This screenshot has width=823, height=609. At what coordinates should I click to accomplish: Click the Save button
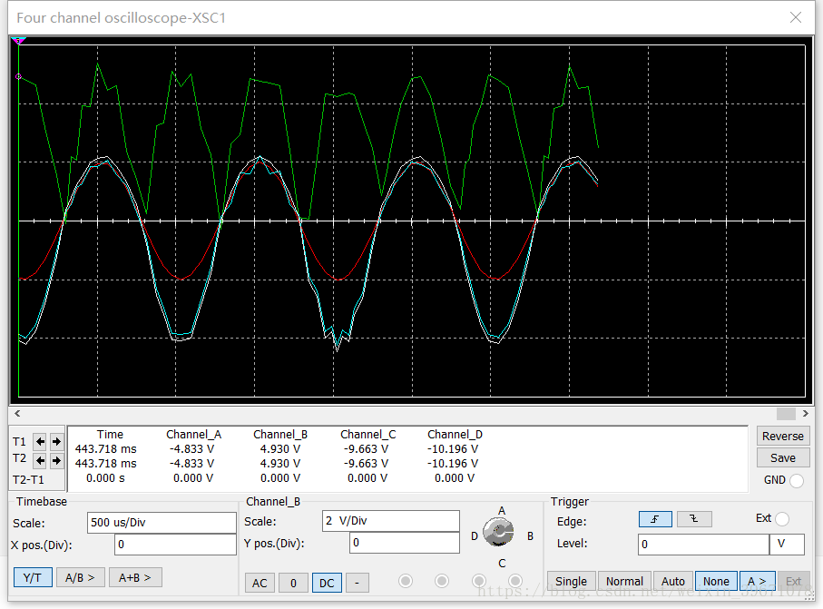click(x=783, y=457)
